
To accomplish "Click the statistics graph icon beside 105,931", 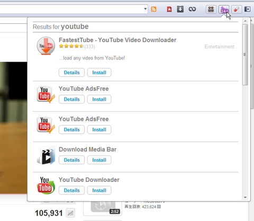I will coord(70,213).
